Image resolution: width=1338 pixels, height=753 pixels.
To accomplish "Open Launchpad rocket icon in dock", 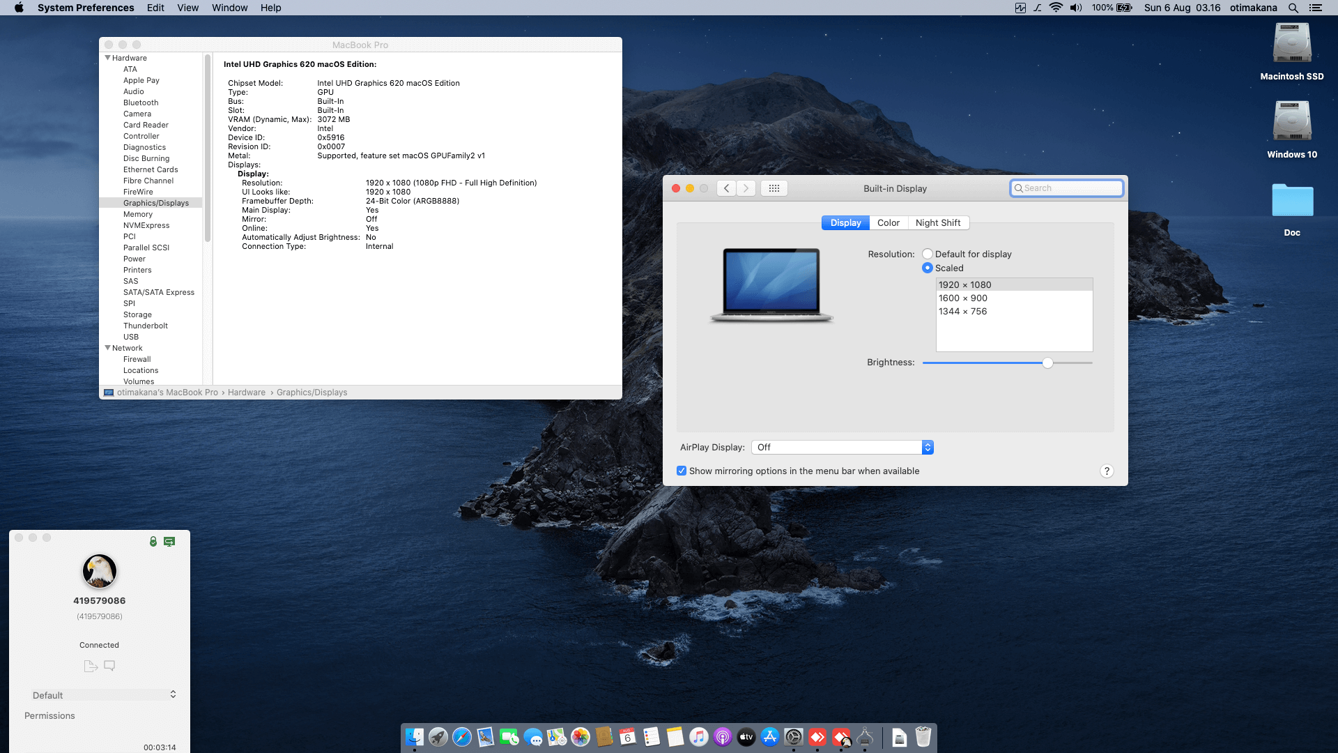I will point(438,737).
